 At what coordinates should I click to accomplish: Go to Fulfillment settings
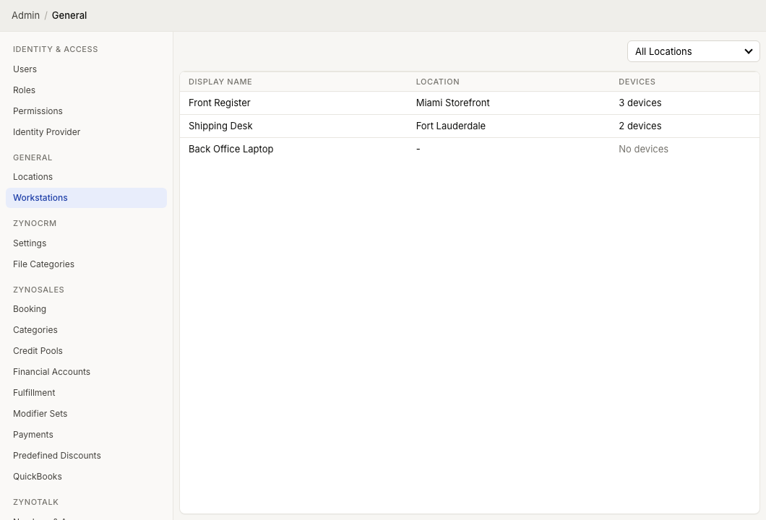(86, 393)
